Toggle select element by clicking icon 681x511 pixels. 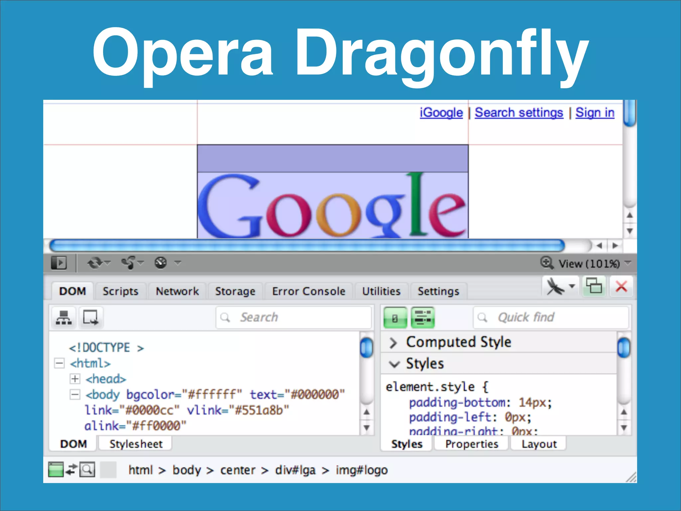90,317
